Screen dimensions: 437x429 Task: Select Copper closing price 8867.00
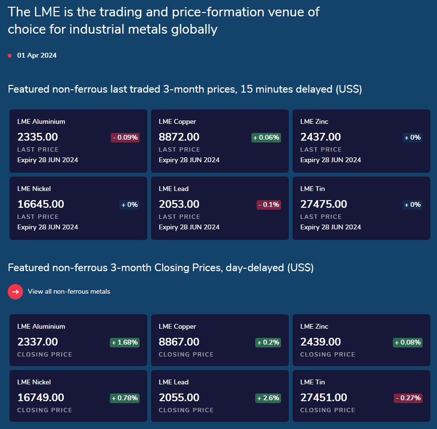click(x=179, y=342)
